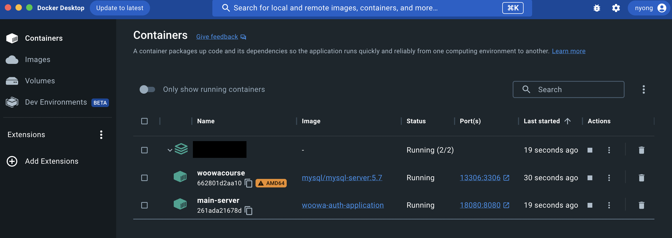Open the main-server container name
The image size is (672, 238).
click(218, 200)
